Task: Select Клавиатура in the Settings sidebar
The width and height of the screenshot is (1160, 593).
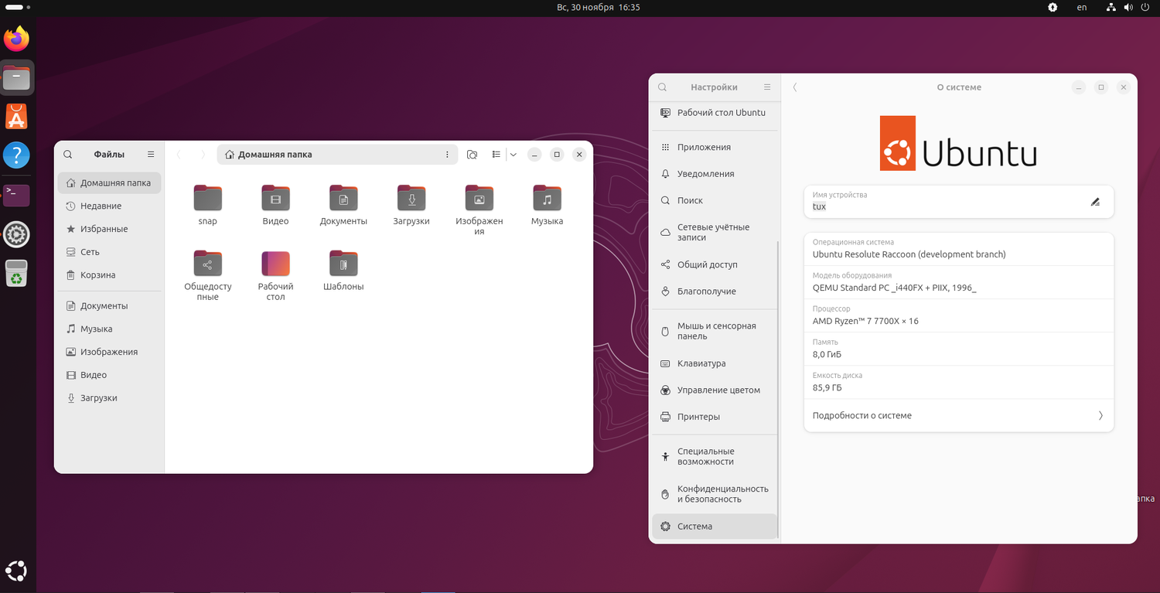Action: click(x=714, y=363)
